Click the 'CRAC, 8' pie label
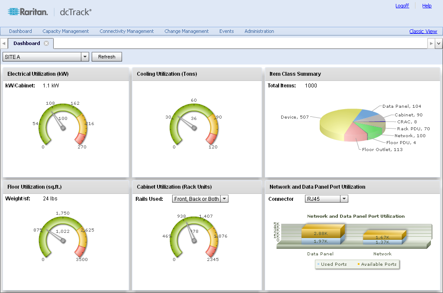The height and width of the screenshot is (293, 443). tap(407, 122)
